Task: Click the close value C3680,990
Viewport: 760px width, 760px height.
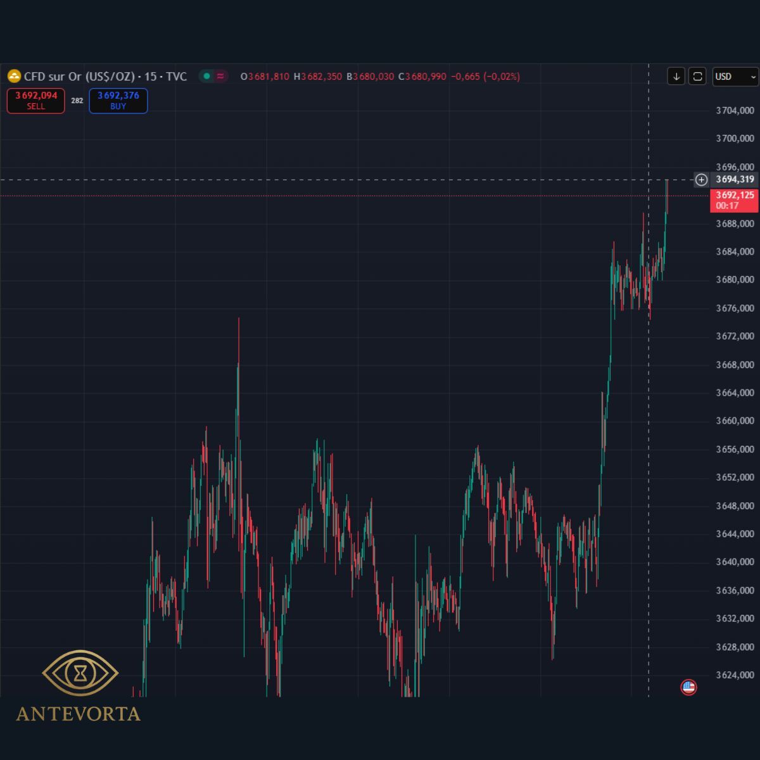Action: (422, 77)
